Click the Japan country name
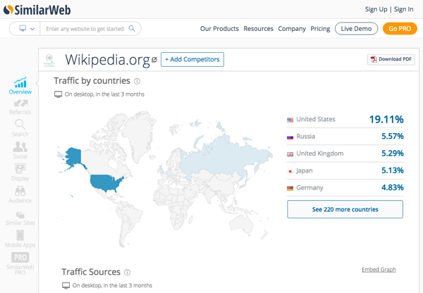Viewport: 423px width, 293px height. click(x=305, y=170)
